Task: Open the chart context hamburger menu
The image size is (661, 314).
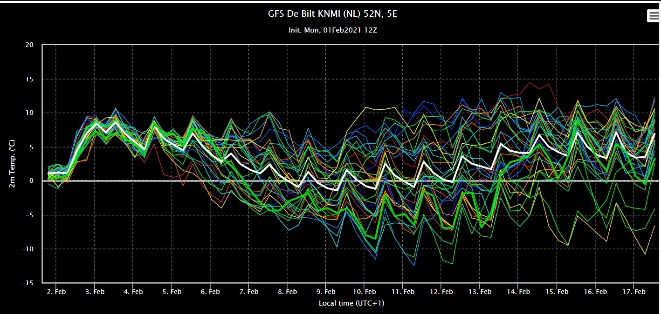Action: point(653,15)
